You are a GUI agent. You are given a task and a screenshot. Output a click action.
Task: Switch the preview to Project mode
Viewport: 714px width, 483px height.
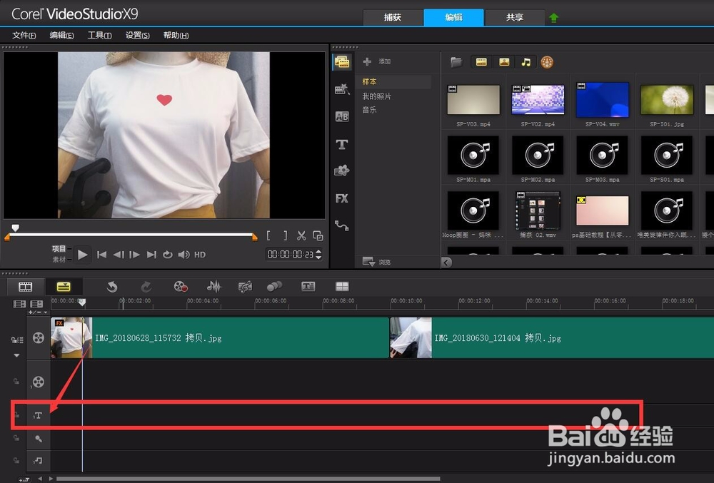[x=59, y=249]
